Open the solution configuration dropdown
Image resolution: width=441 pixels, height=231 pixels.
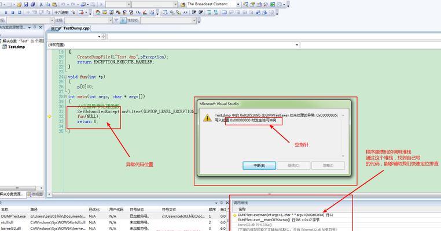pos(128,5)
